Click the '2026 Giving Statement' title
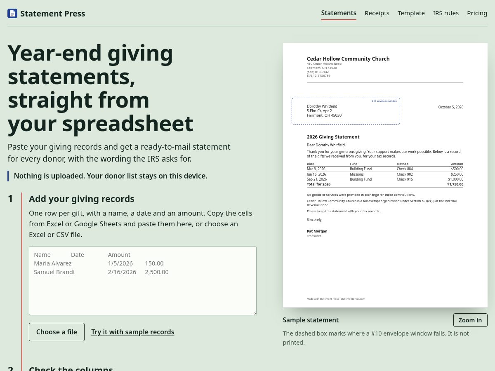Viewport: 495px width, 371px height. tap(333, 137)
